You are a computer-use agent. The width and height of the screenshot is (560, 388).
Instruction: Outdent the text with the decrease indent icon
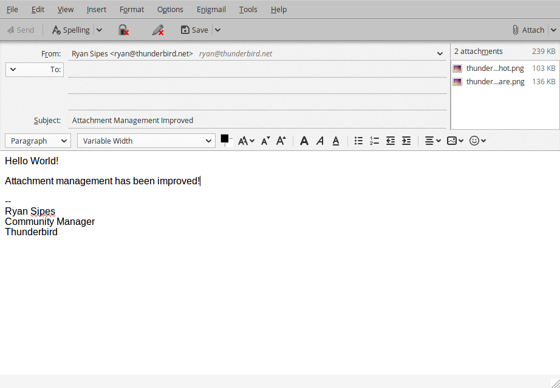pos(391,141)
